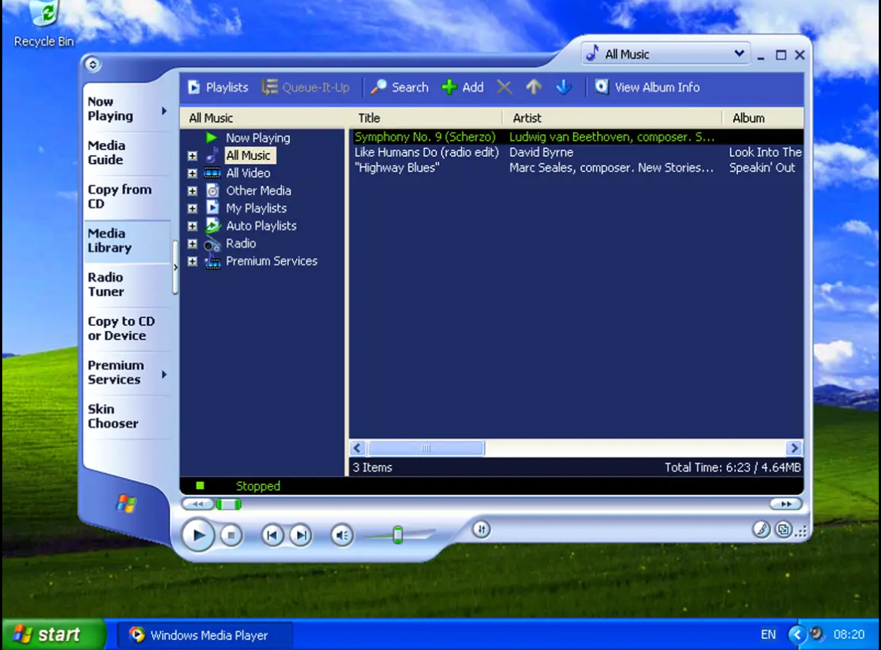This screenshot has width=881, height=650.
Task: Open the Skin Chooser tab
Action: click(x=126, y=417)
